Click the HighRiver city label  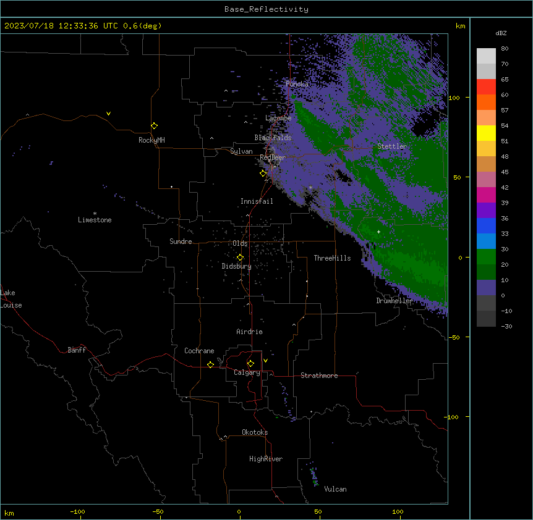[266, 459]
